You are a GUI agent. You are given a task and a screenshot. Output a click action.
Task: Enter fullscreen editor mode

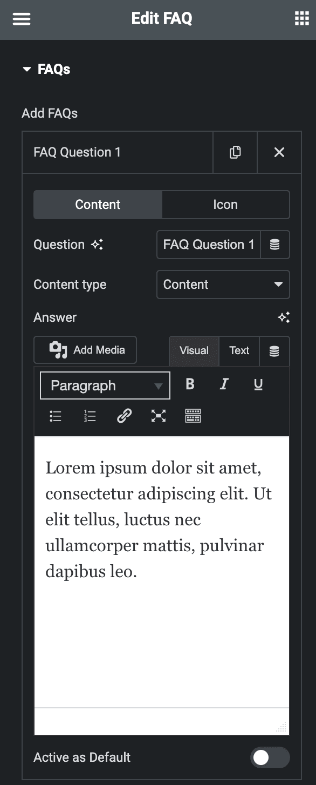point(159,416)
